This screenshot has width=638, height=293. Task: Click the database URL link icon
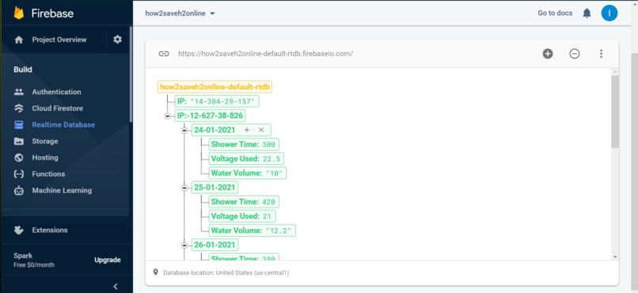pos(164,54)
